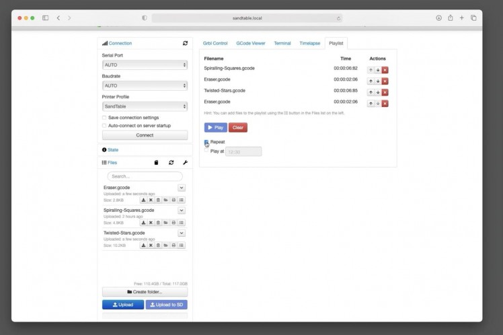Expand details for Spiralling-Squares.gcode in Files
The width and height of the screenshot is (503, 335).
click(x=182, y=211)
